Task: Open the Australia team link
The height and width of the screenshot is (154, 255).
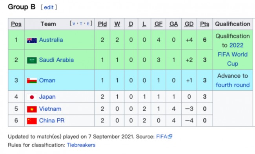Action: point(51,40)
